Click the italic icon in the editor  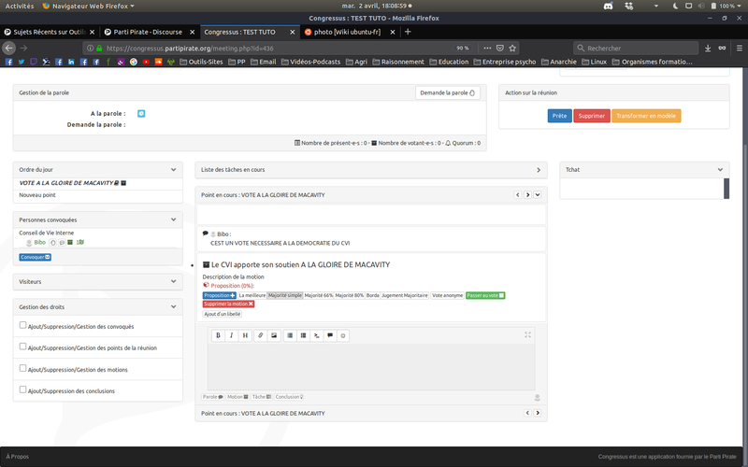tap(231, 334)
